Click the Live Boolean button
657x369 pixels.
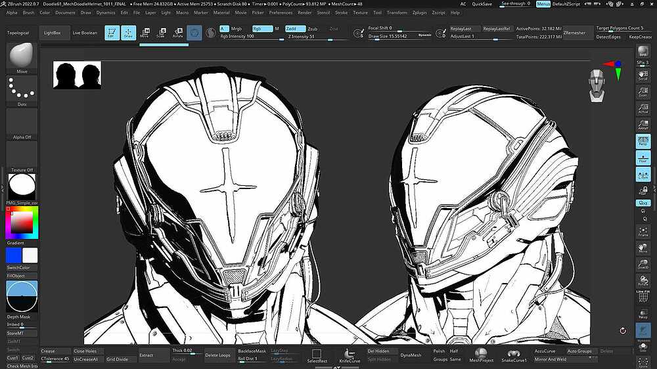tap(85, 33)
